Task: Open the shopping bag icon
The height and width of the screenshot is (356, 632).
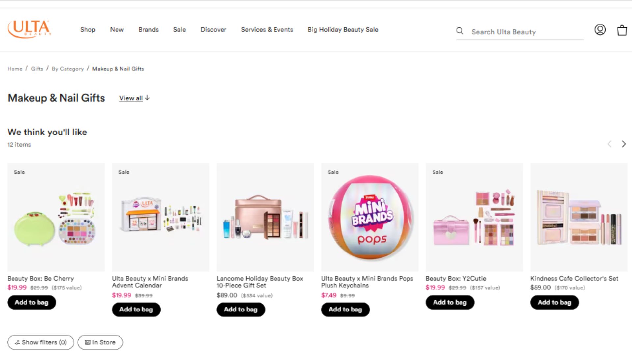Action: [x=622, y=30]
